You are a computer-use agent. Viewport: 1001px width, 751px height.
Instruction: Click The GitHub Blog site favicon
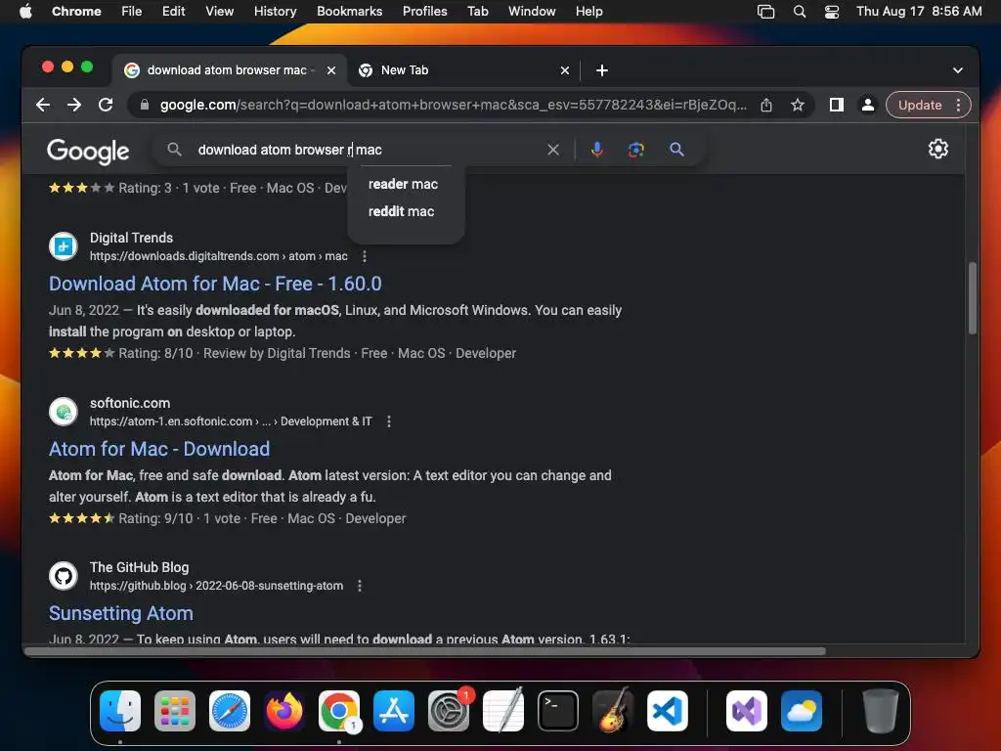tap(64, 576)
